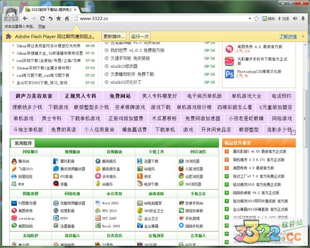Screen dimensions: 310x248
Task: Select radio bullet beside nba2k13汉化补丁
Action: click(x=106, y=82)
